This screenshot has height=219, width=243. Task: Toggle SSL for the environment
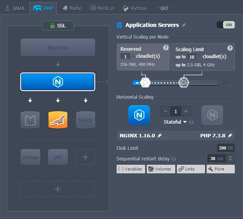58,26
